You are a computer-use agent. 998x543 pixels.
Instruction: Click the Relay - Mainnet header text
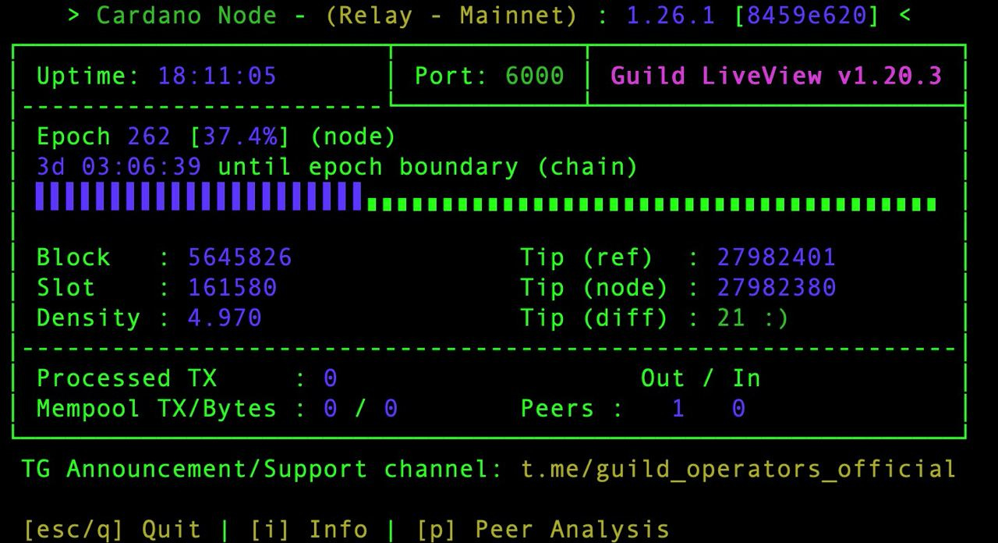click(x=451, y=16)
